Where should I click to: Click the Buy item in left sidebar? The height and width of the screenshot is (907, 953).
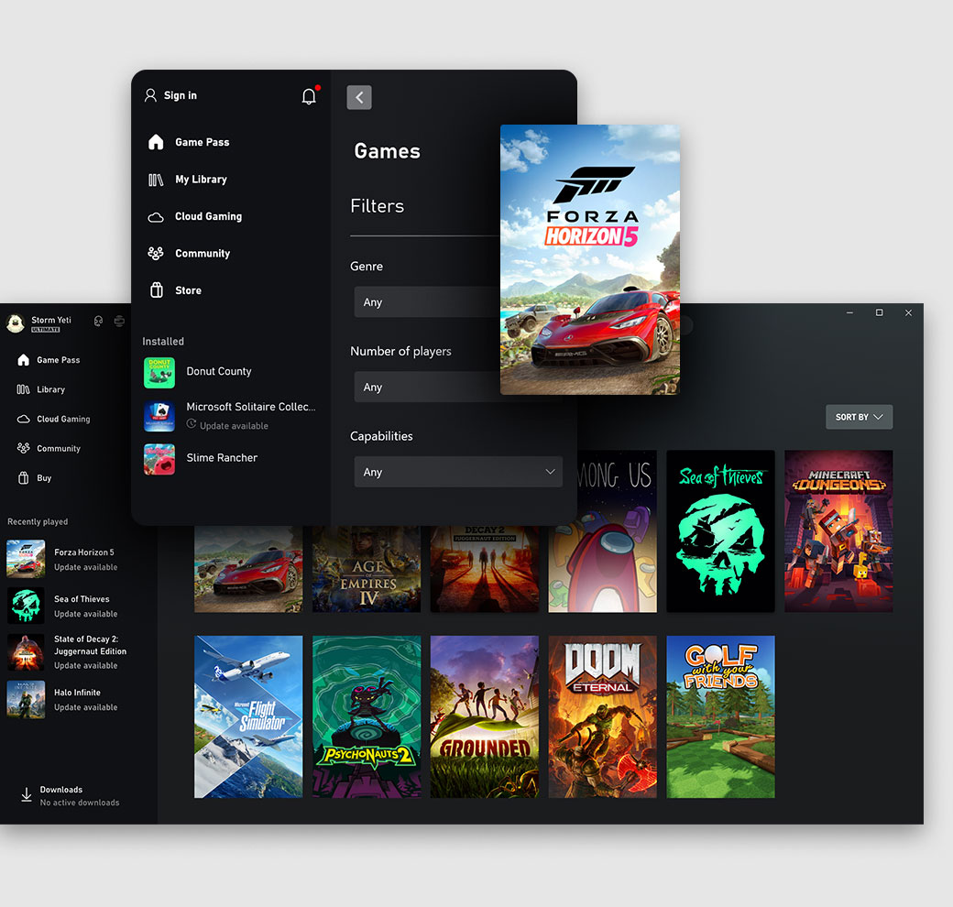[x=44, y=478]
